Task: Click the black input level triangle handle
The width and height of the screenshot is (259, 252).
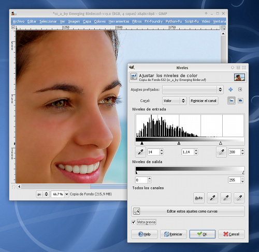Action: [x=142, y=143]
